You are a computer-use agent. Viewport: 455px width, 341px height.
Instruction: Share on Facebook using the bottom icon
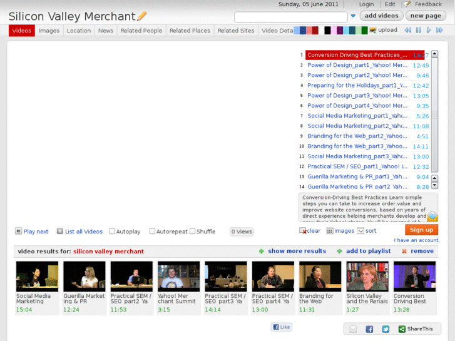[x=369, y=329]
